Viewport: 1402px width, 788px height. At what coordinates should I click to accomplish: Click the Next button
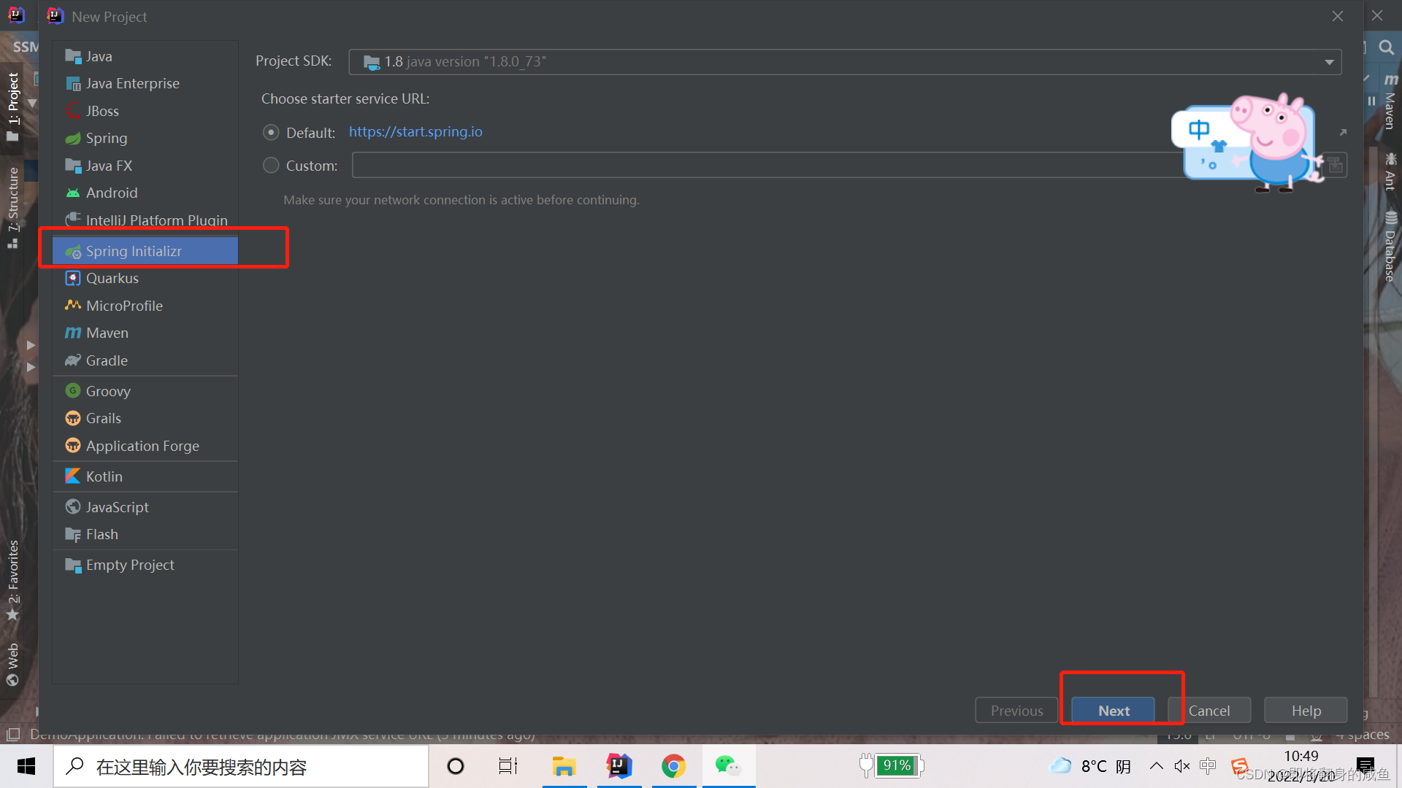point(1113,711)
